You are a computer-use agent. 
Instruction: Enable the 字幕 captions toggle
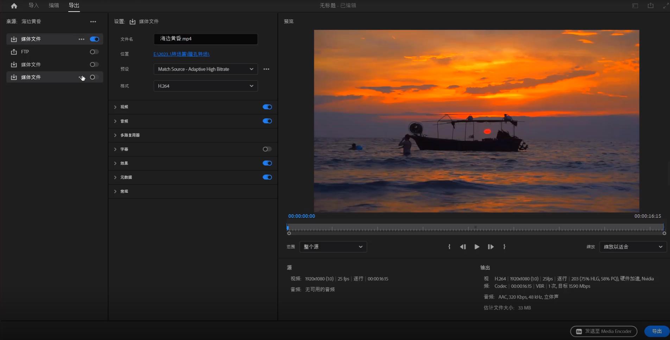point(267,149)
